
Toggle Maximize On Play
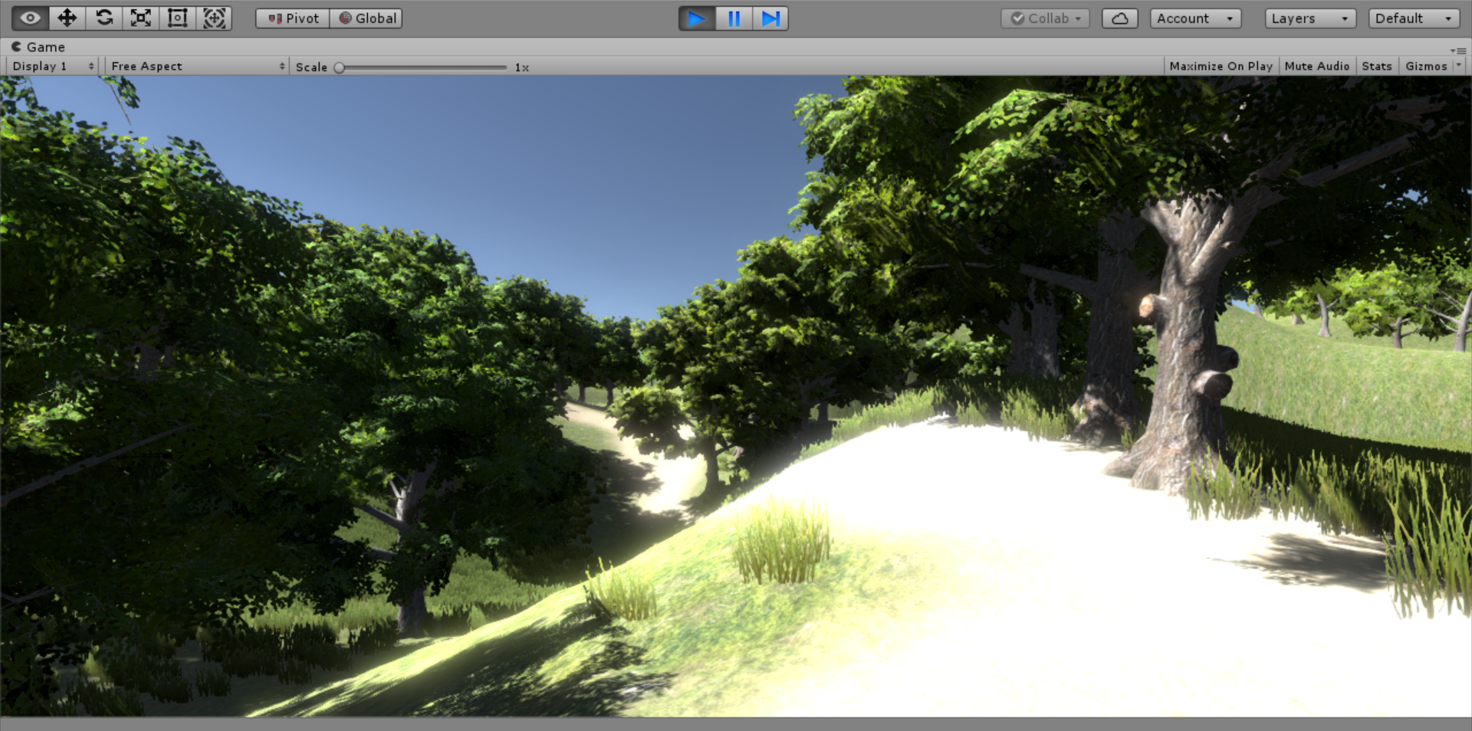point(1221,67)
